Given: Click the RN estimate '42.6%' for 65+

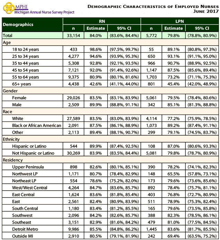Looking at the screenshot, I should coord(96,84).
